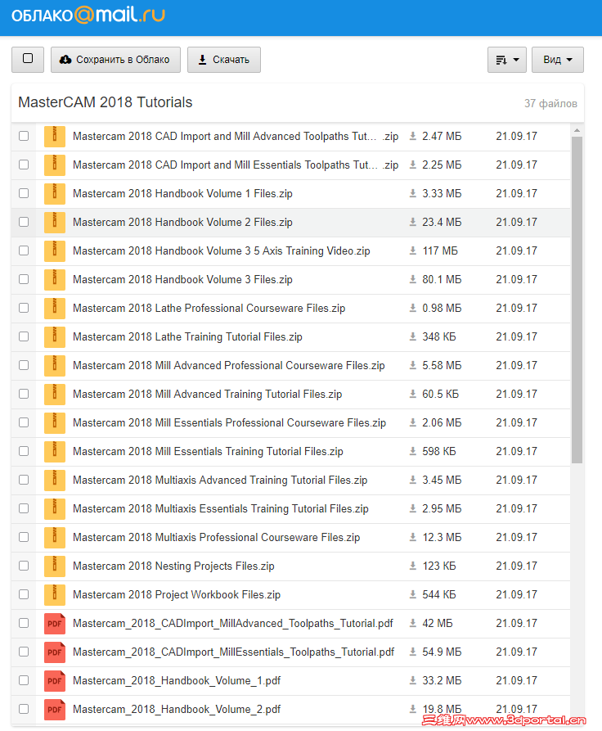Click download arrow next to 33.2 МБ
Screen dimensions: 602x731
pos(413,680)
